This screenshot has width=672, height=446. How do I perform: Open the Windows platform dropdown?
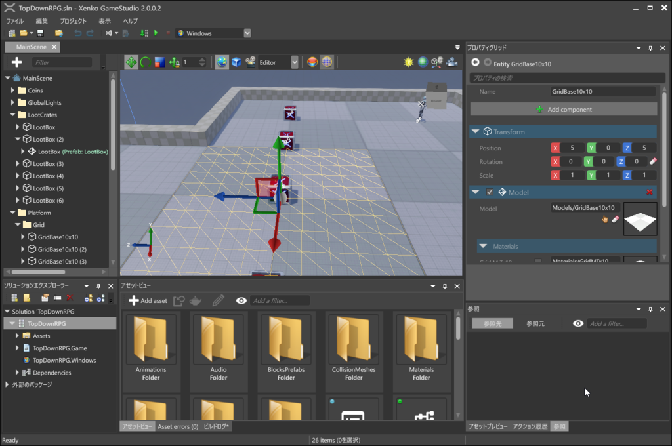coord(246,33)
